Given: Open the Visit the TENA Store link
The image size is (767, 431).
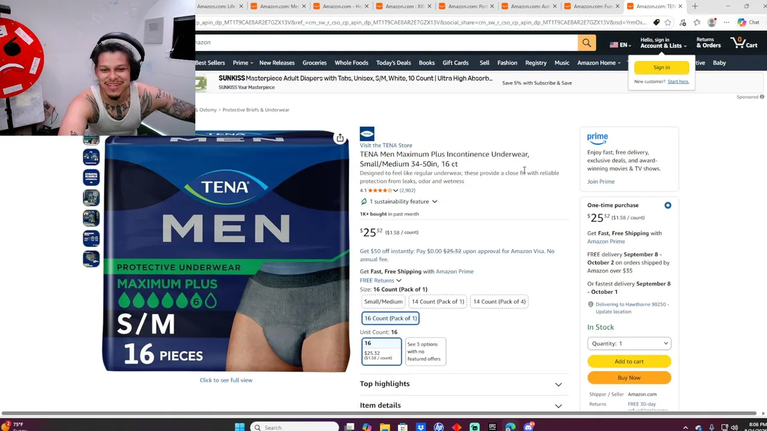Looking at the screenshot, I should click(386, 145).
